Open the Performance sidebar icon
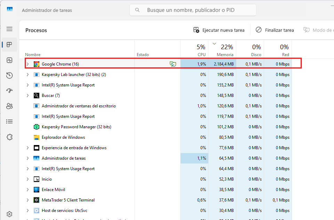Screen dimensions: 334x220 click(9, 60)
